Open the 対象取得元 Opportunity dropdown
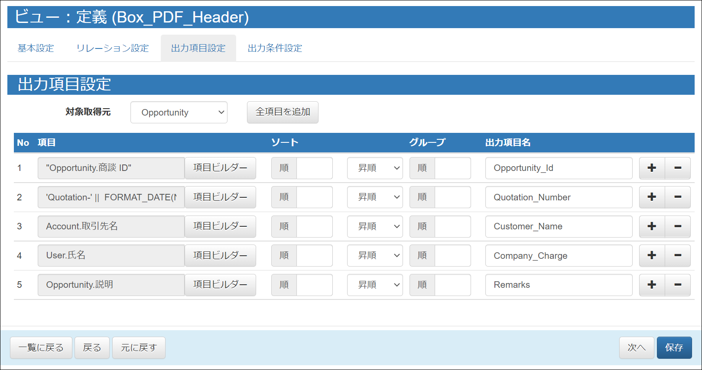The image size is (702, 370). tap(179, 113)
